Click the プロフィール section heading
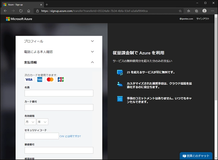Image resolution: width=218 pixels, height=160 pixels. [x=34, y=41]
